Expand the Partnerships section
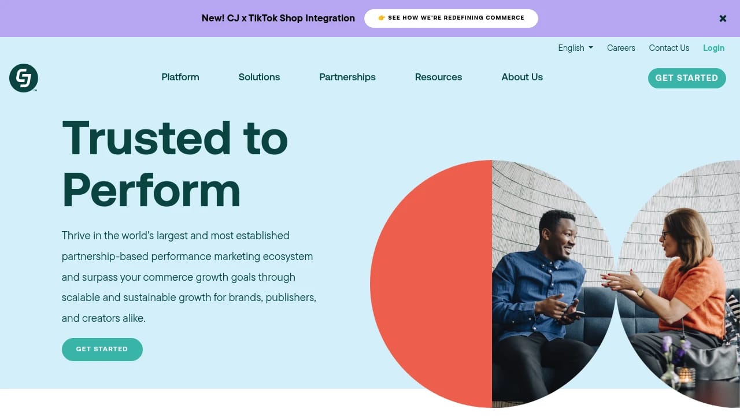The width and height of the screenshot is (740, 416). [347, 77]
